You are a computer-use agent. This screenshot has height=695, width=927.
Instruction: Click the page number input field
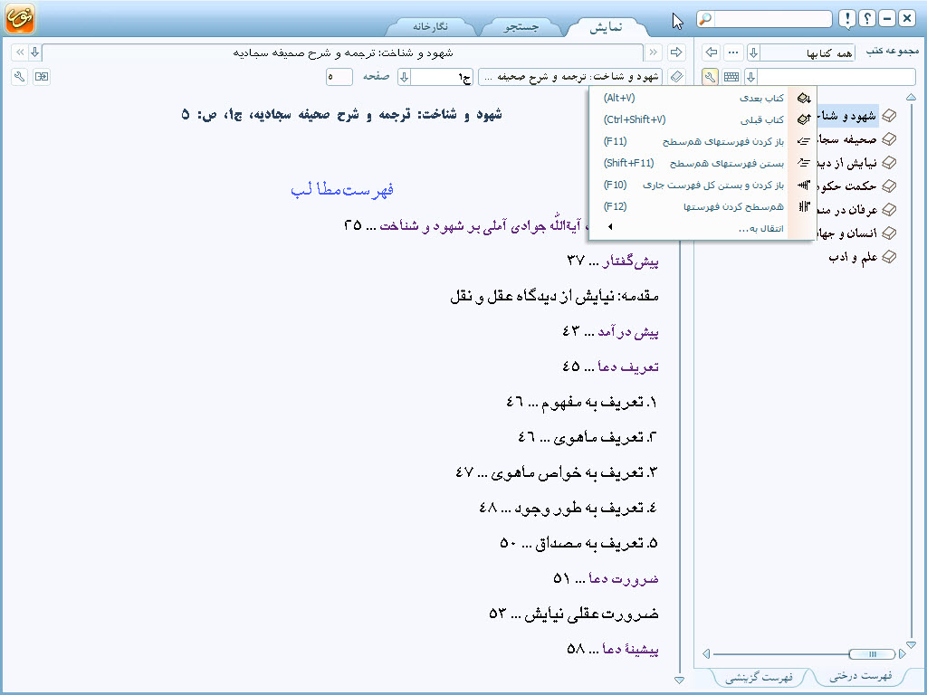(x=339, y=77)
